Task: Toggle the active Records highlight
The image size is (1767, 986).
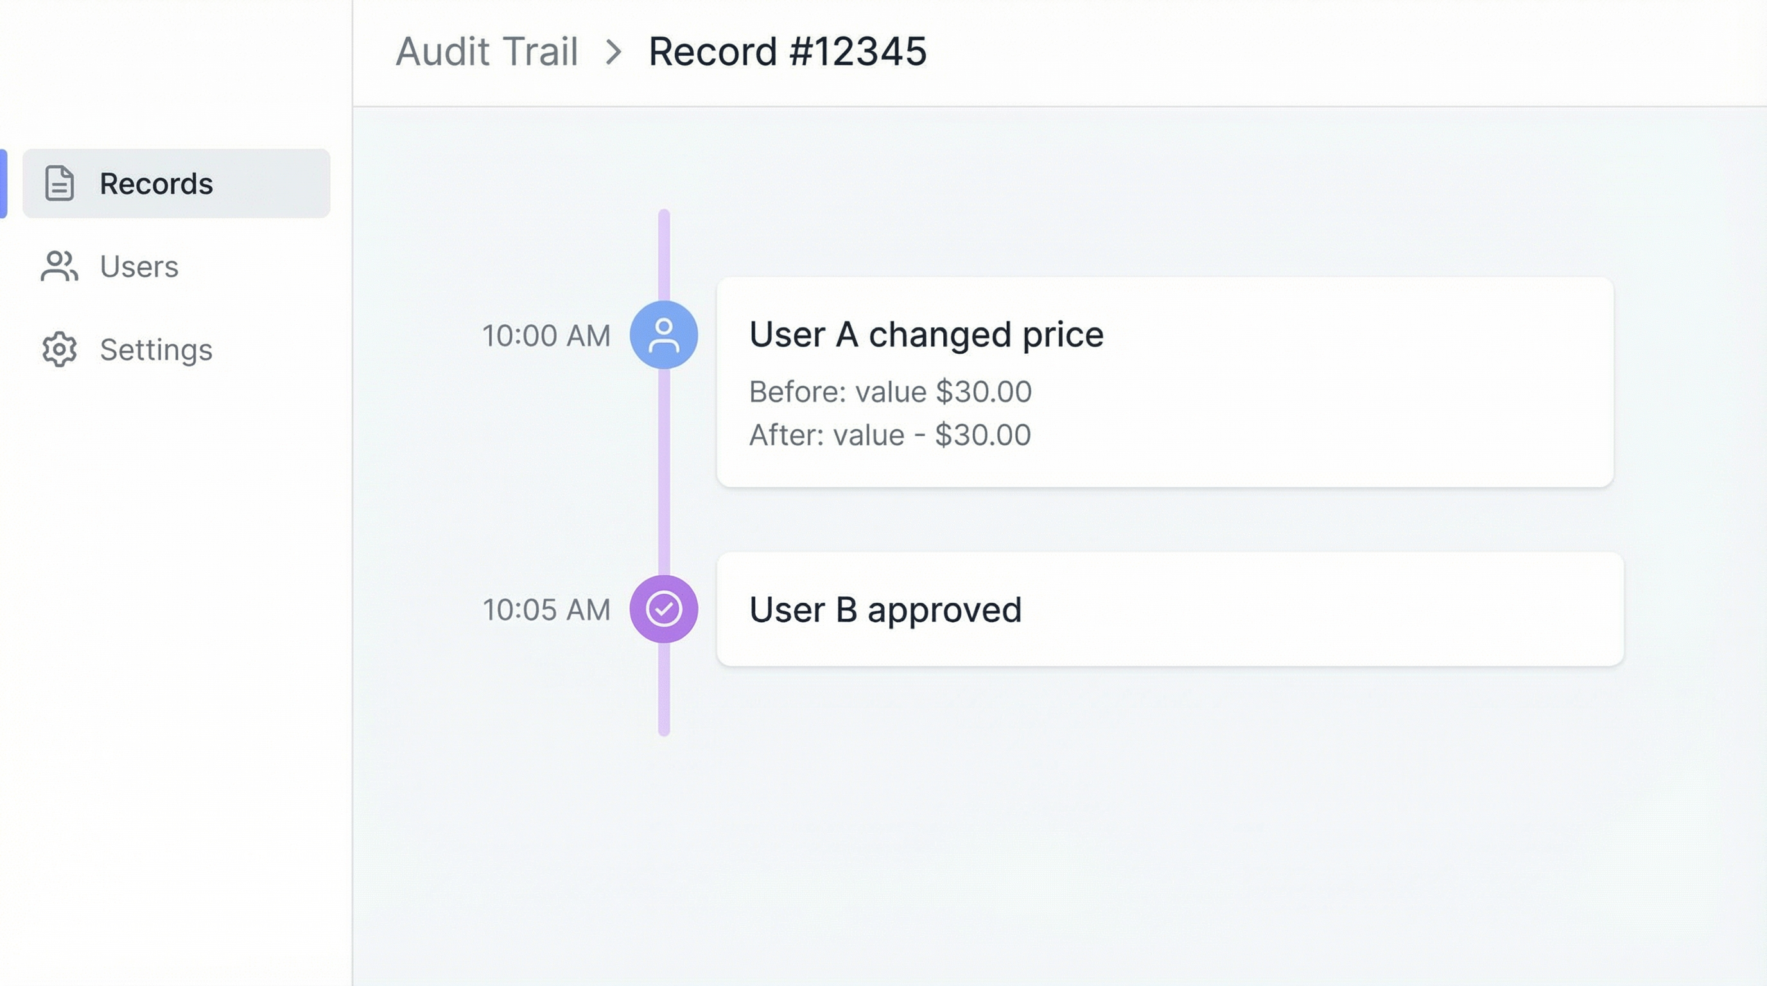Action: [175, 183]
